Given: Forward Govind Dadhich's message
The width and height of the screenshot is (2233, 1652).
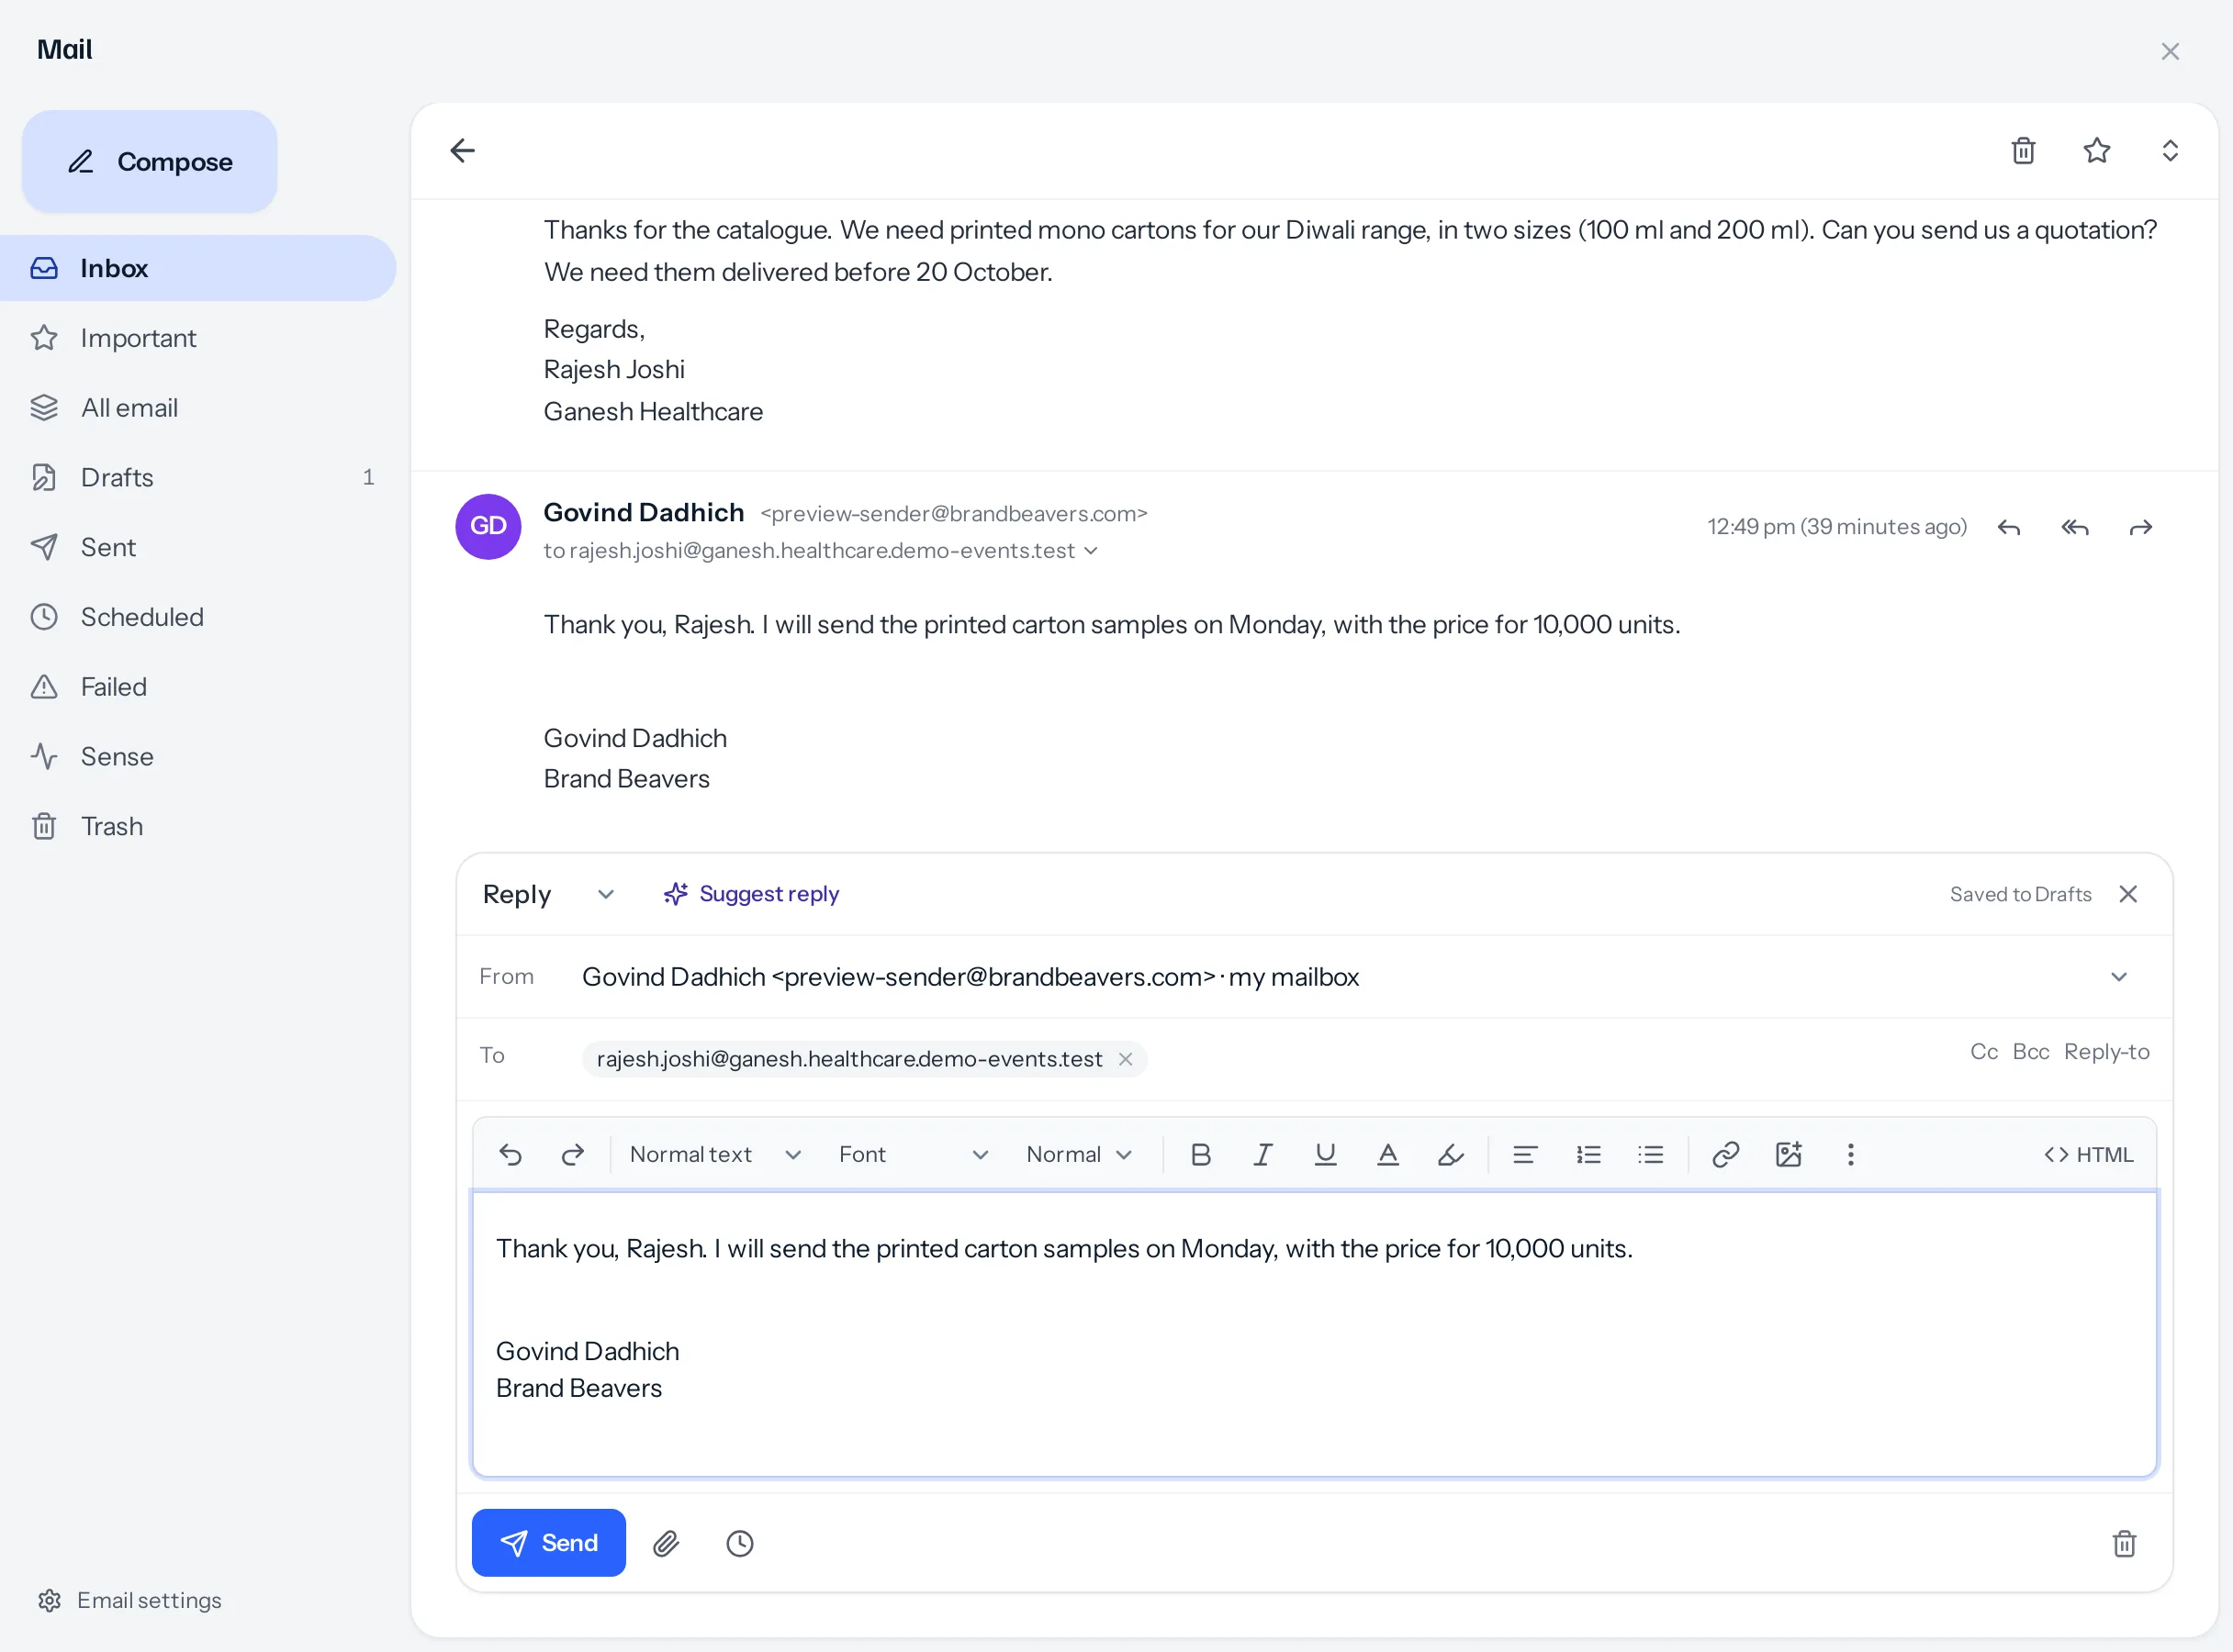Looking at the screenshot, I should click(2141, 527).
